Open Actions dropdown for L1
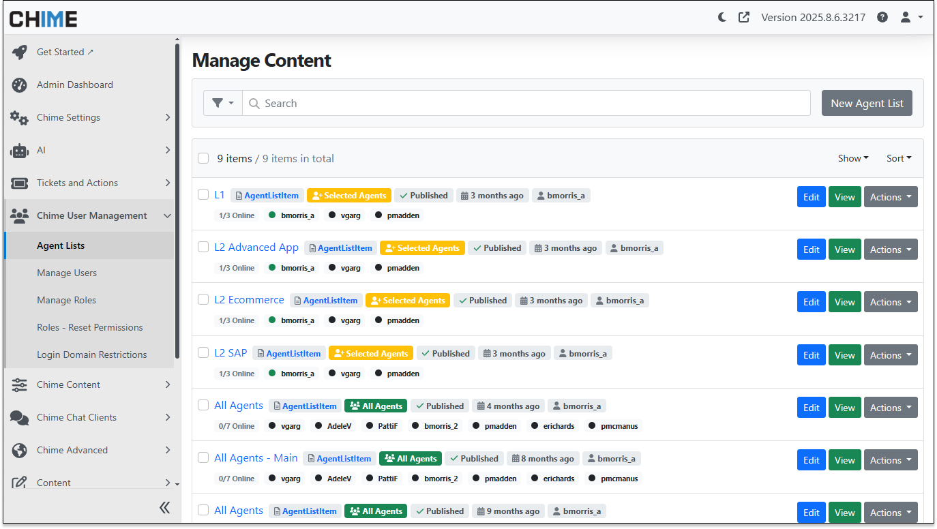Screen dimensions: 937x529 tap(891, 197)
